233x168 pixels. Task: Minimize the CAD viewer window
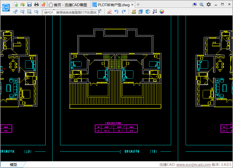click(x=216, y=4)
